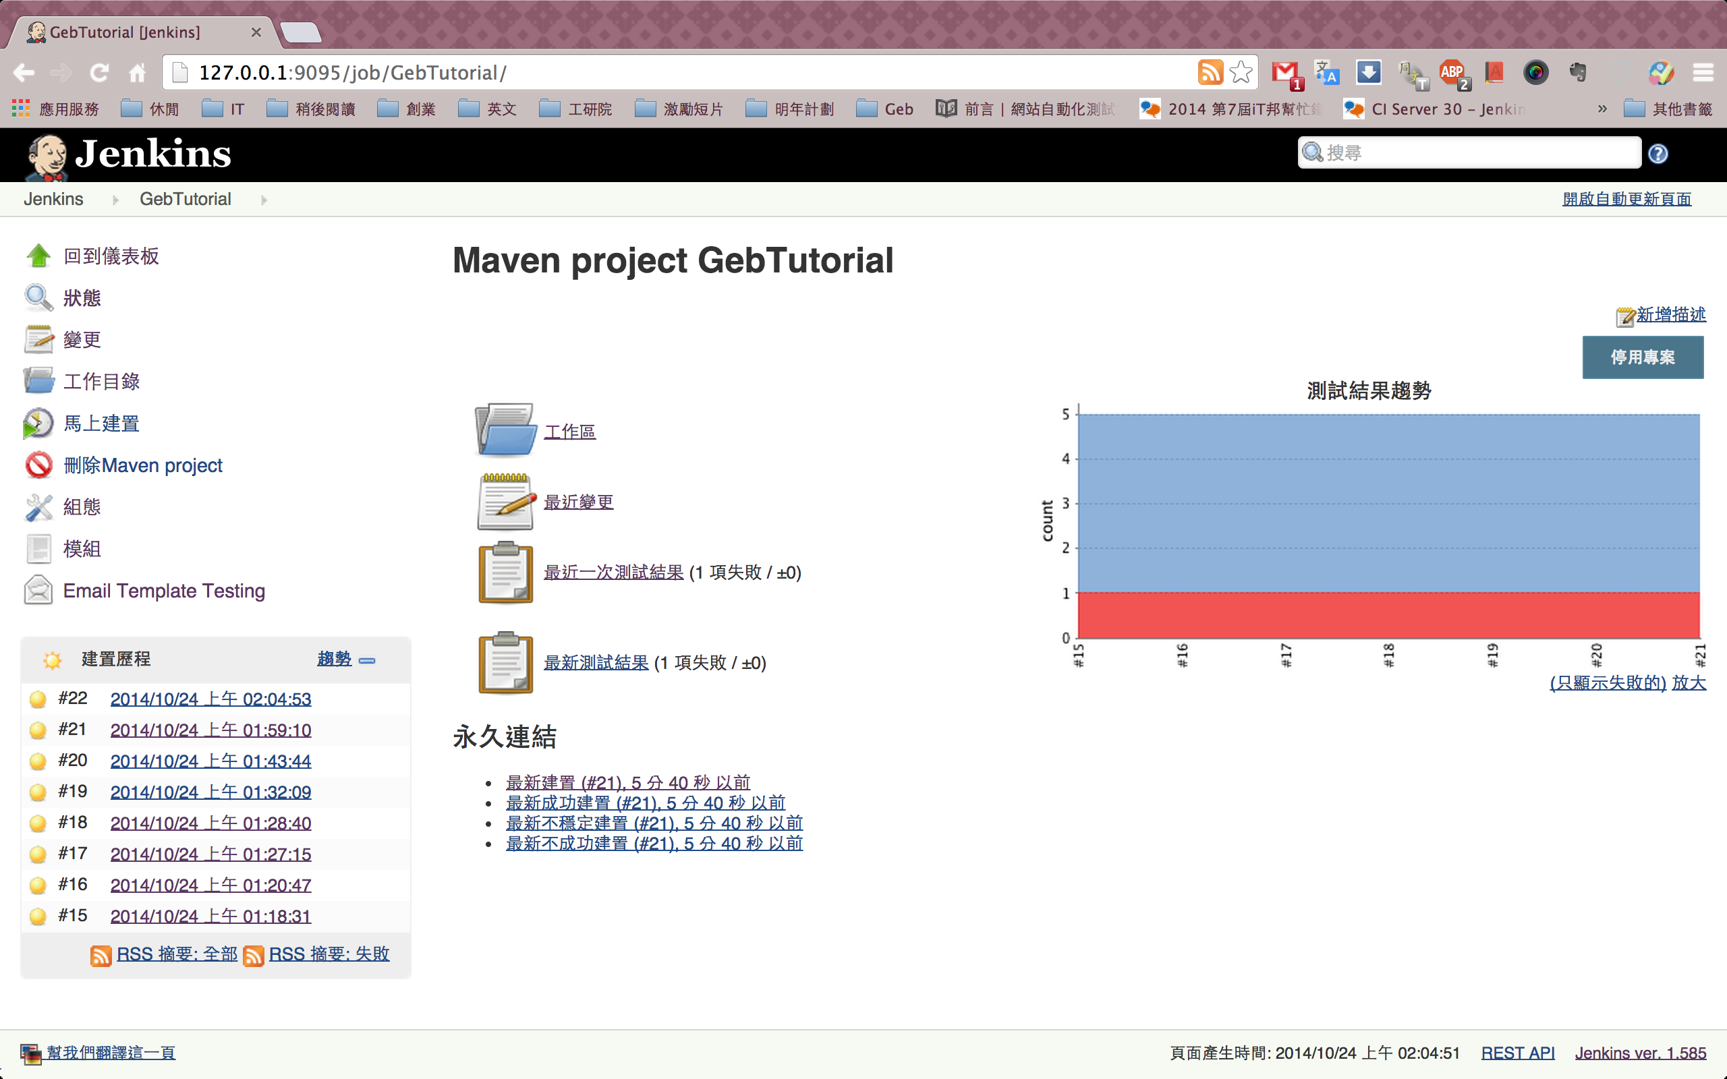Image resolution: width=1727 pixels, height=1079 pixels.
Task: Open the 工作區 link
Action: [569, 432]
